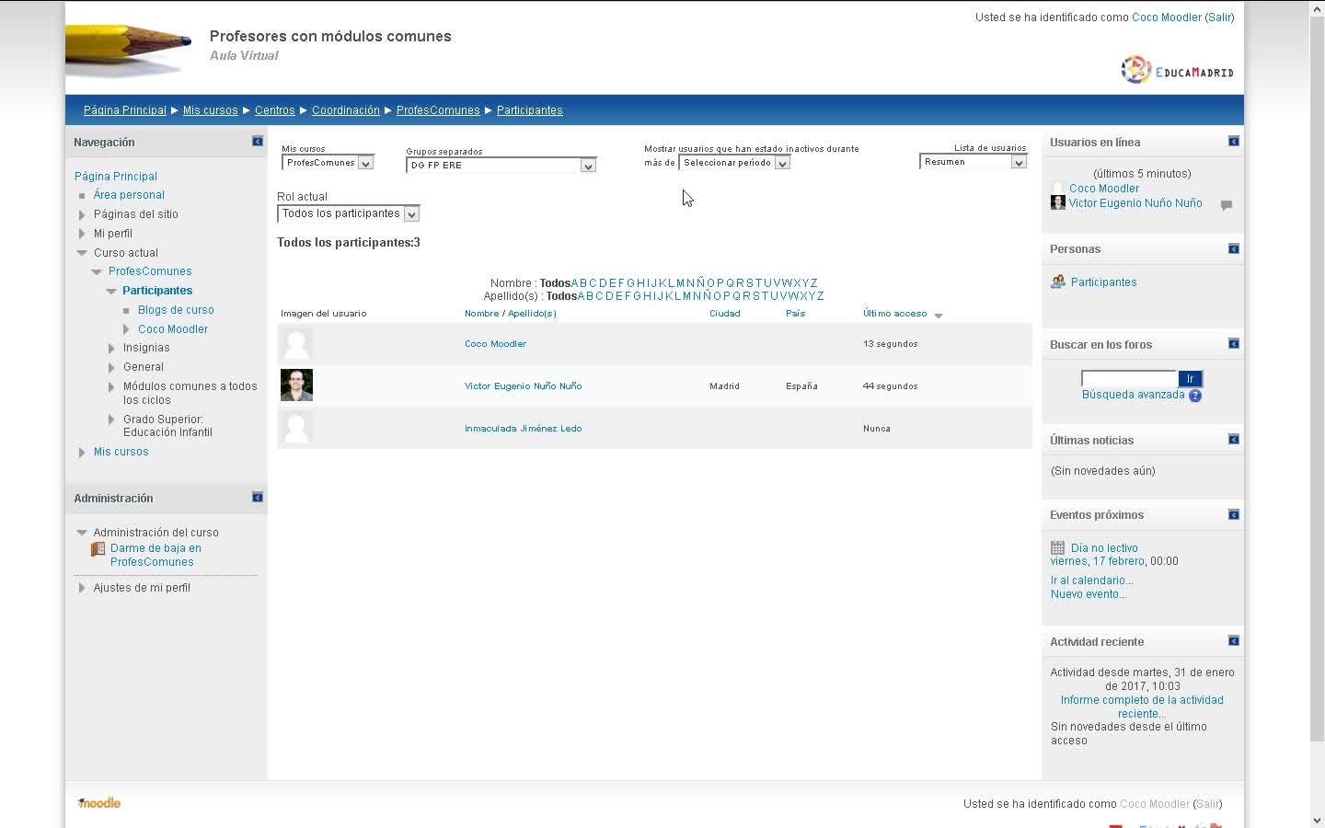The image size is (1325, 828).
Task: Collapse the Curso actual tree node
Action: coord(82,253)
